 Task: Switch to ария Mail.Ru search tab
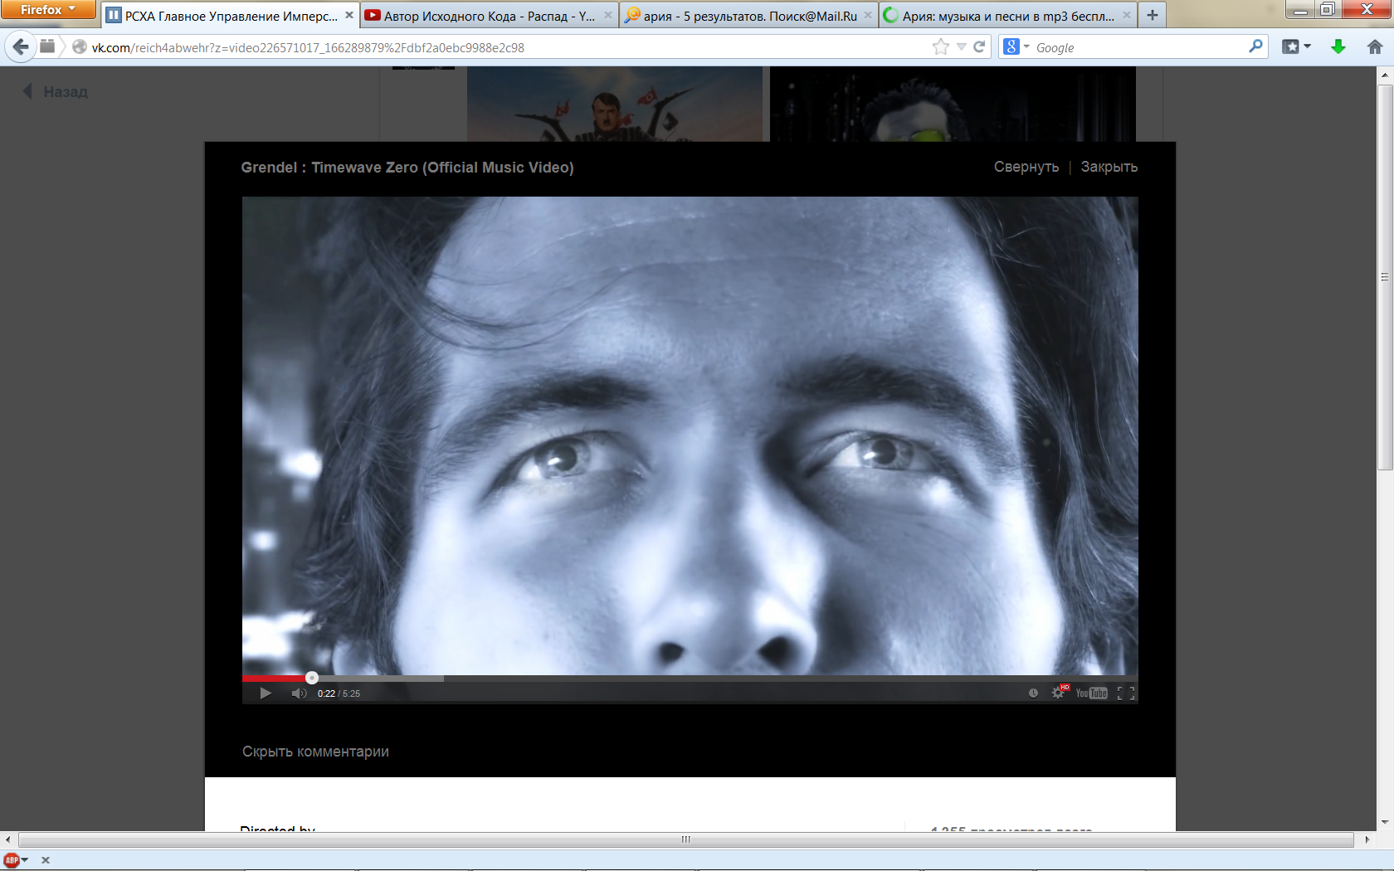[749, 16]
